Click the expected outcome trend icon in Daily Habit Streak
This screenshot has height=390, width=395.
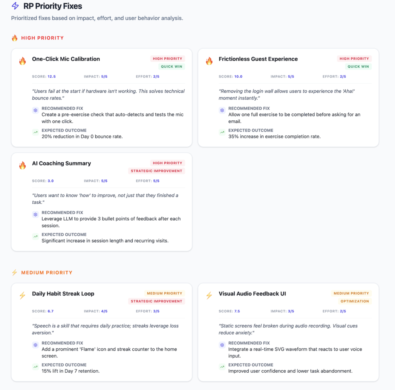pos(35,367)
